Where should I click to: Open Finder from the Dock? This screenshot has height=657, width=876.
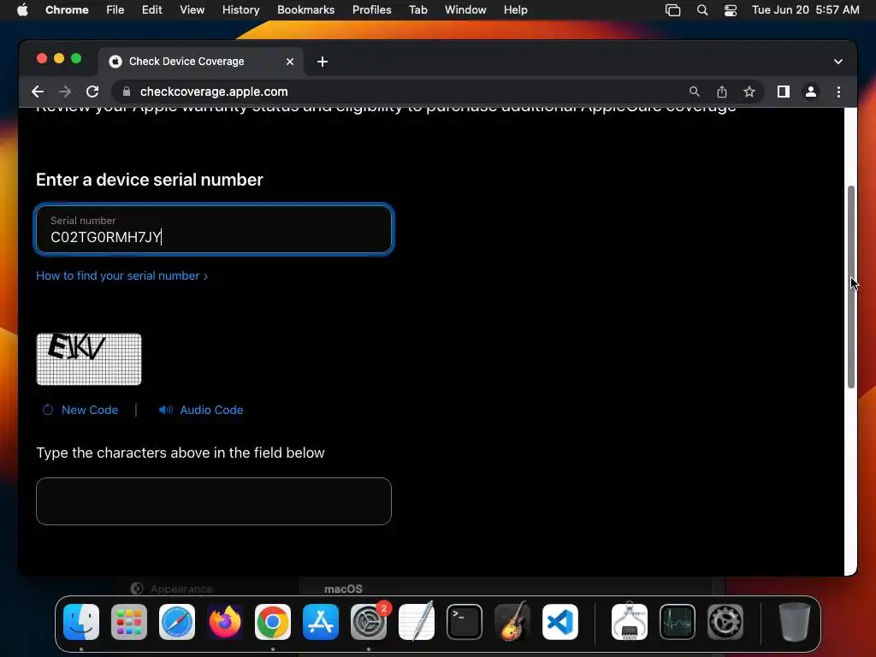point(81,622)
